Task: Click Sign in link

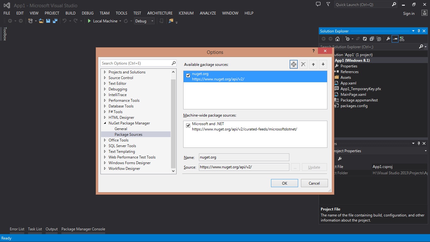Action: point(409,13)
